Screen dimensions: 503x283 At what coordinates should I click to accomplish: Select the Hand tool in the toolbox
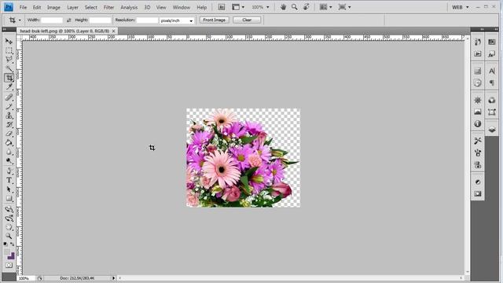[x=9, y=227]
